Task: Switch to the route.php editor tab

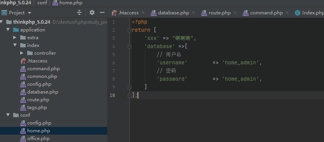Action: pyautogui.click(x=219, y=13)
